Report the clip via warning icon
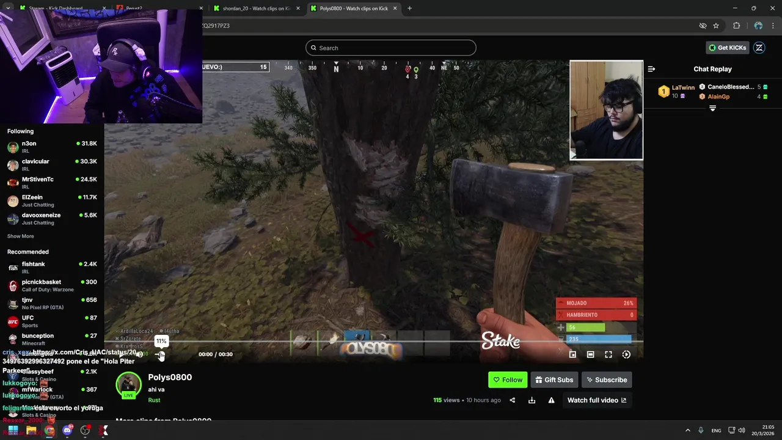 [551, 400]
